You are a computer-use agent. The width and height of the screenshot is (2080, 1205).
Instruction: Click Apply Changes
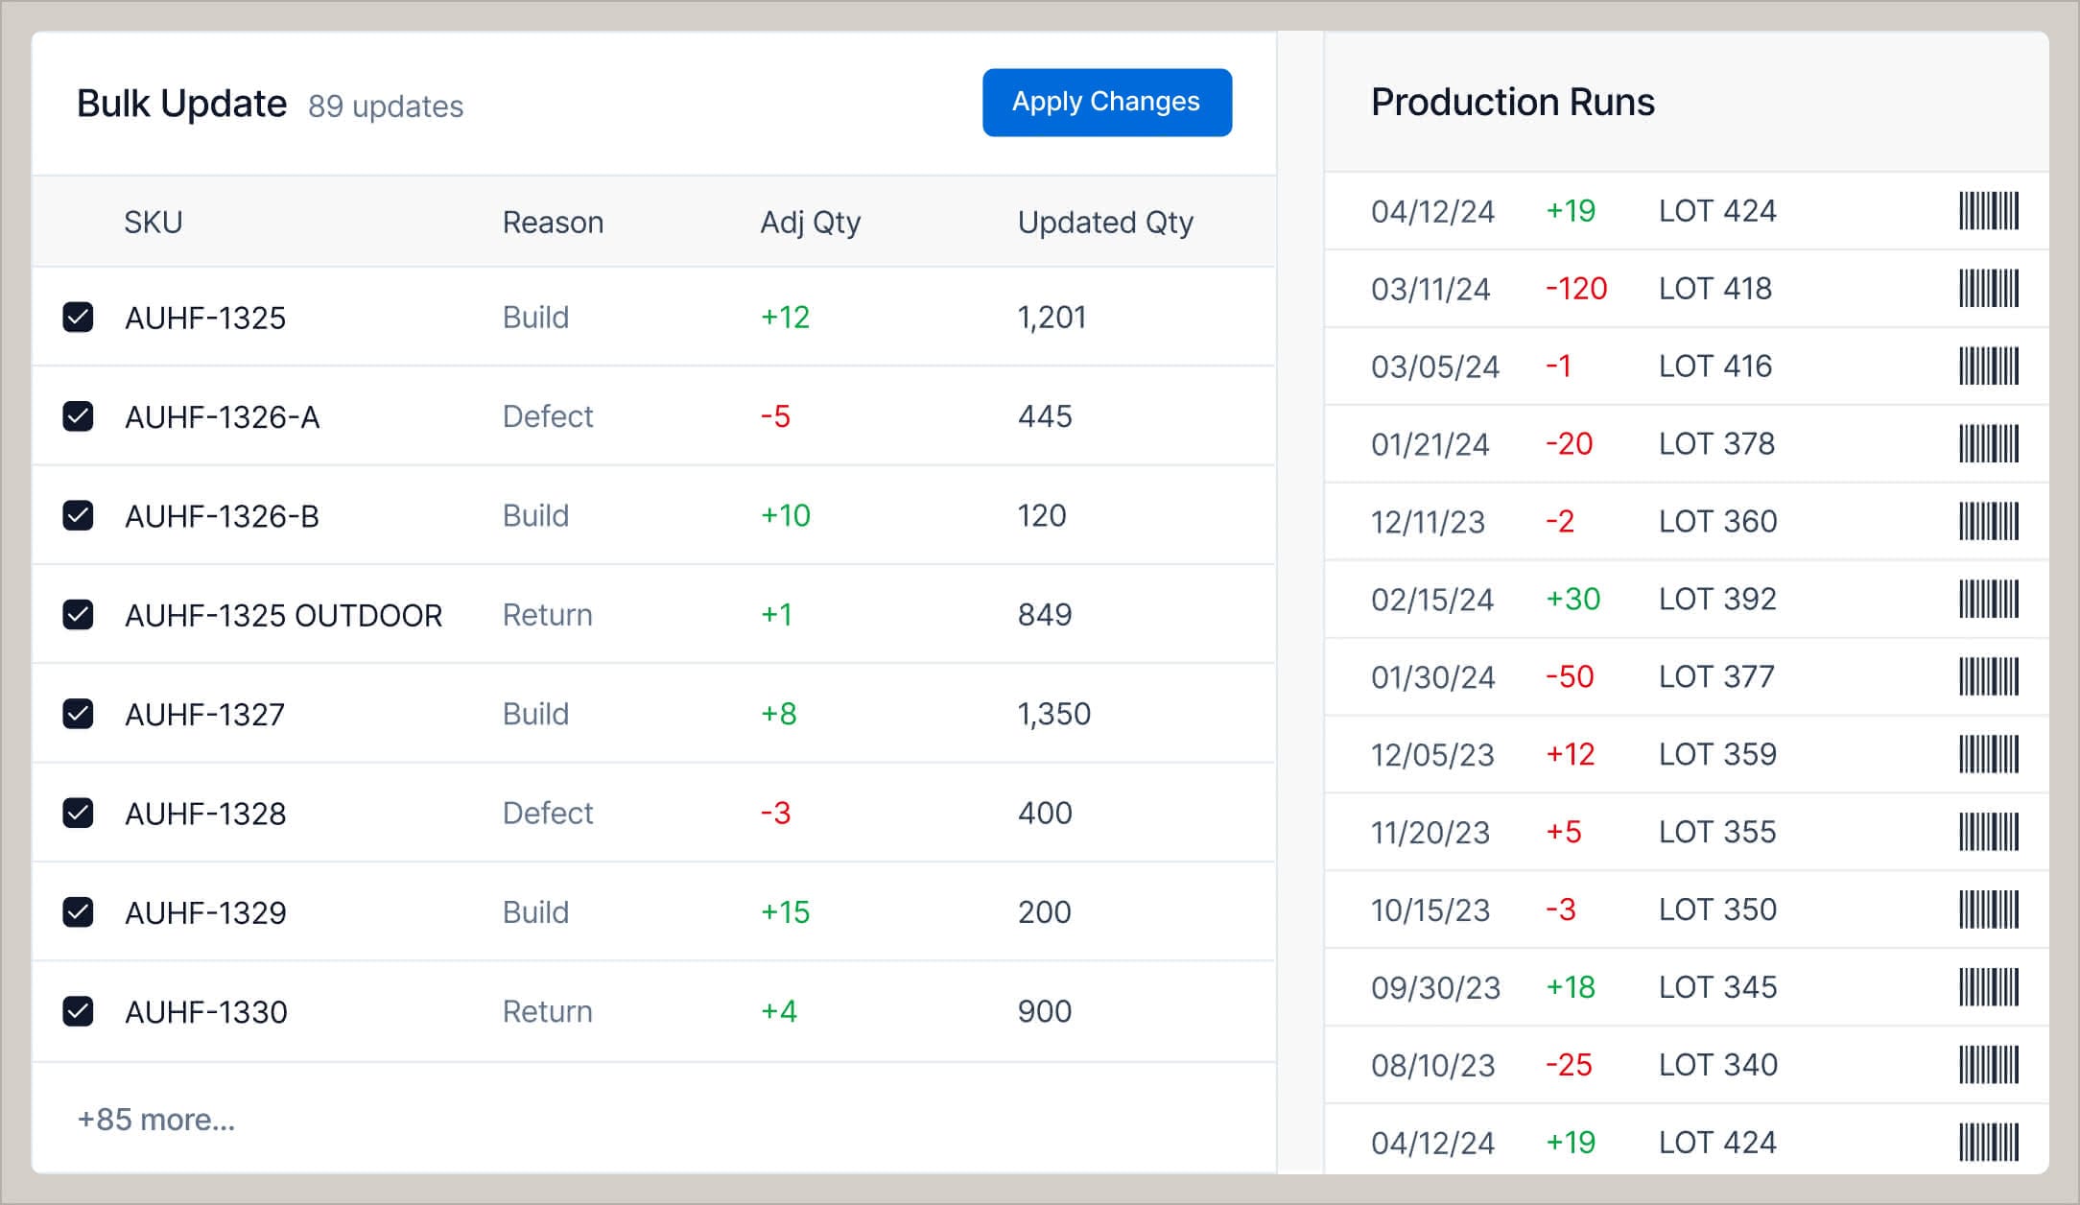tap(1105, 103)
